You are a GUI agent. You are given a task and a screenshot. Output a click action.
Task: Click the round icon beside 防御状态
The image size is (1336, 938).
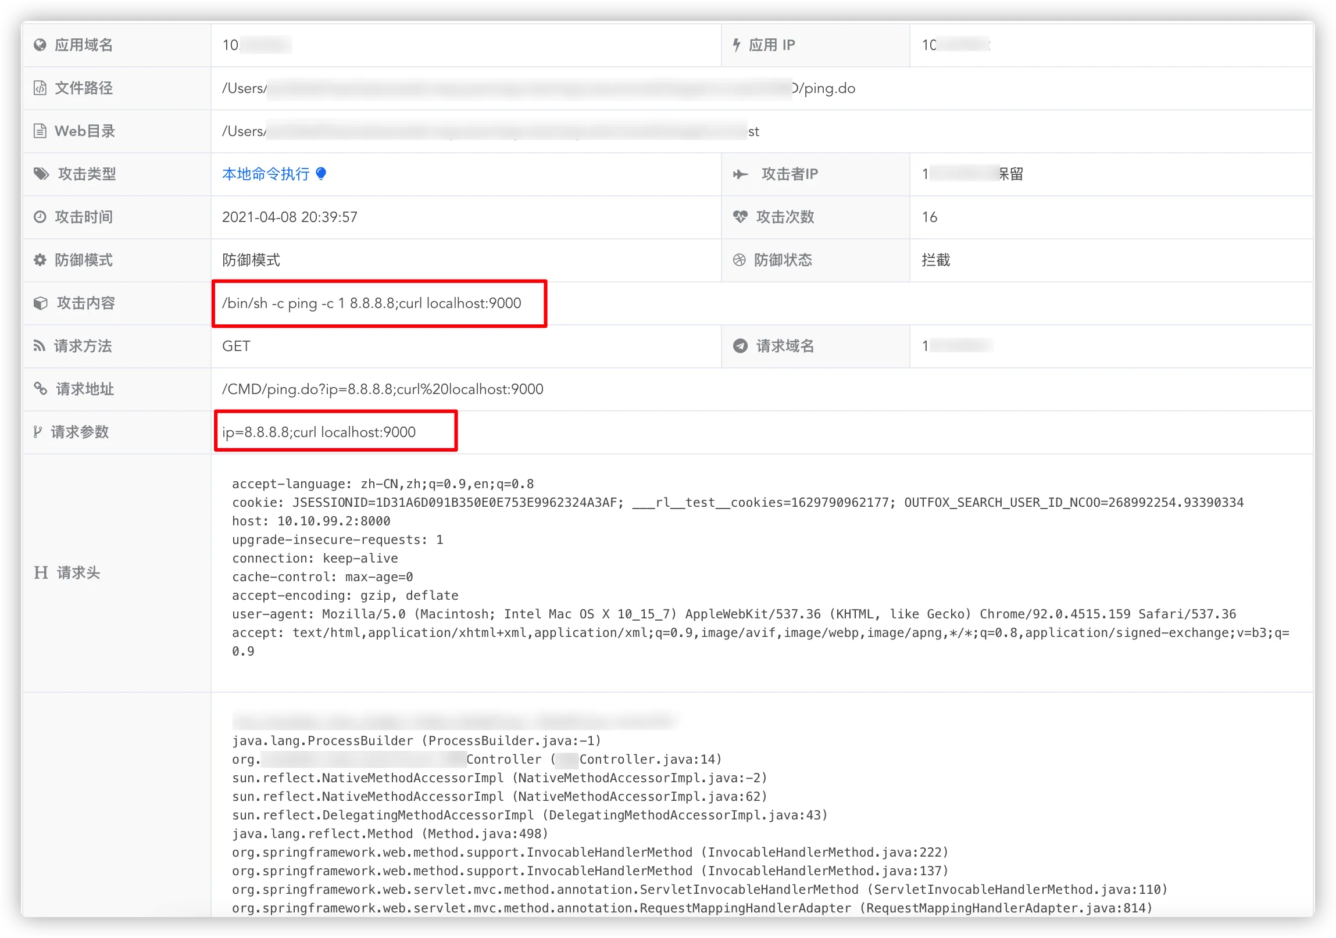point(739,260)
